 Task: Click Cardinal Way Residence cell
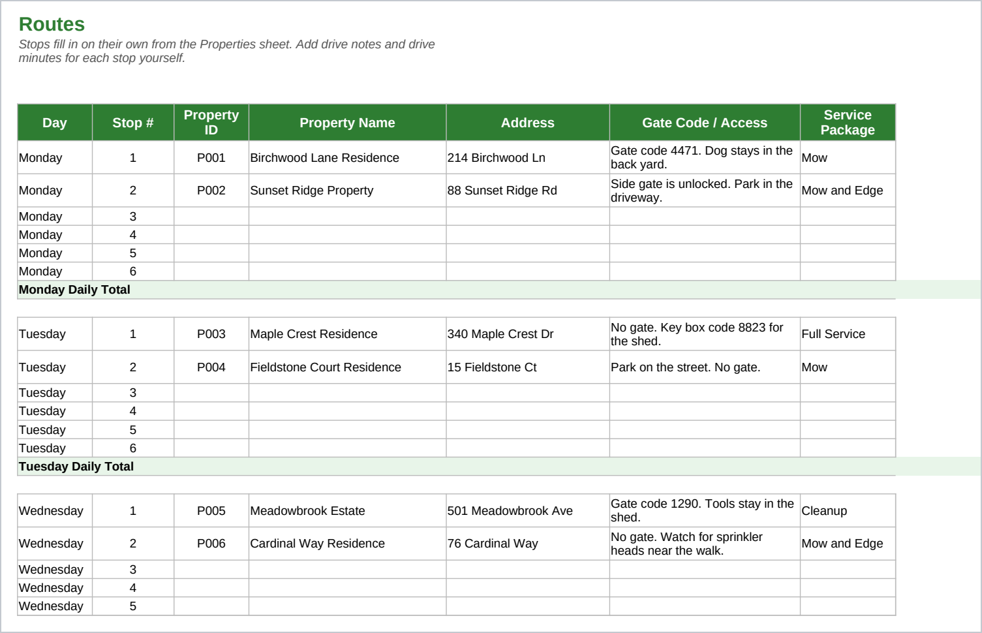pyautogui.click(x=347, y=544)
